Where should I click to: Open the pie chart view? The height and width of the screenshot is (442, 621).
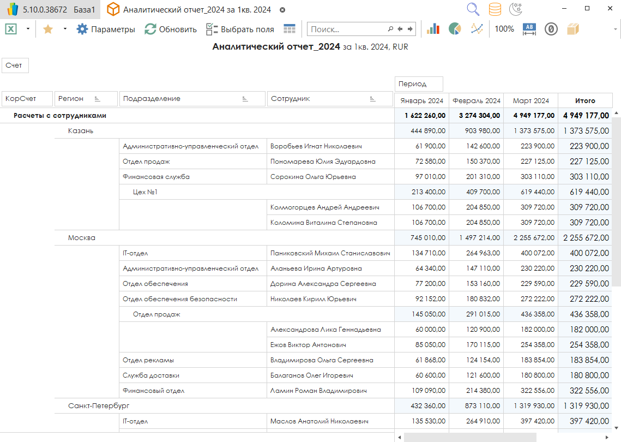455,29
